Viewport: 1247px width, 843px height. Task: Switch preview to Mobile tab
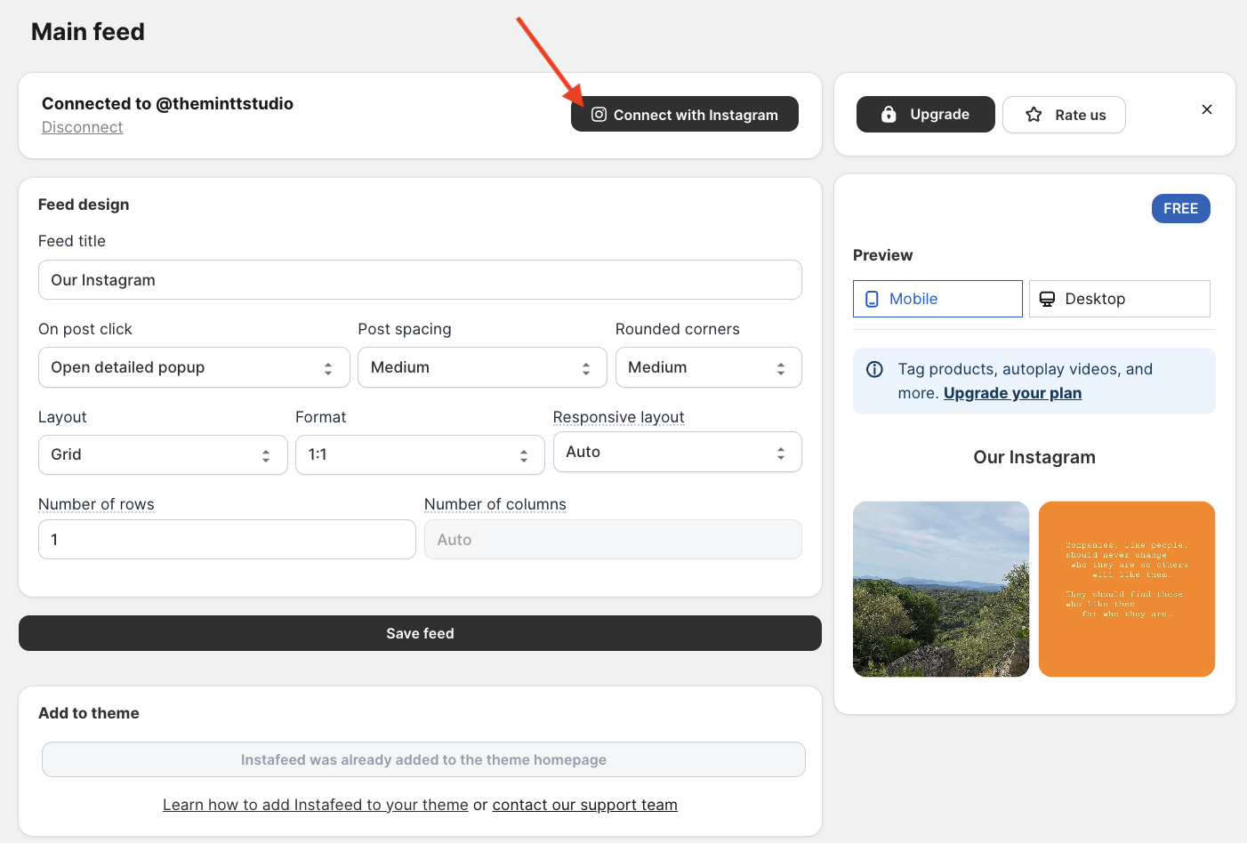937,299
